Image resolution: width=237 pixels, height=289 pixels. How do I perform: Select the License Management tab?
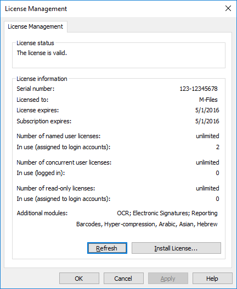pos(35,26)
